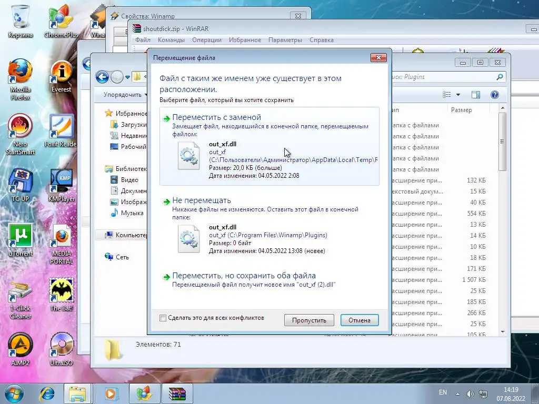Screen dimensions: 539x404
Task: Switch to Windows Explorer taskbar button
Action: click(x=77, y=393)
